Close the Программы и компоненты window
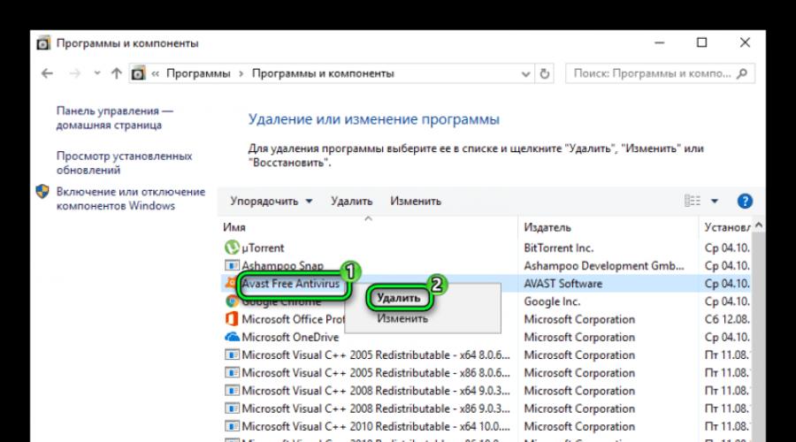 (x=745, y=42)
